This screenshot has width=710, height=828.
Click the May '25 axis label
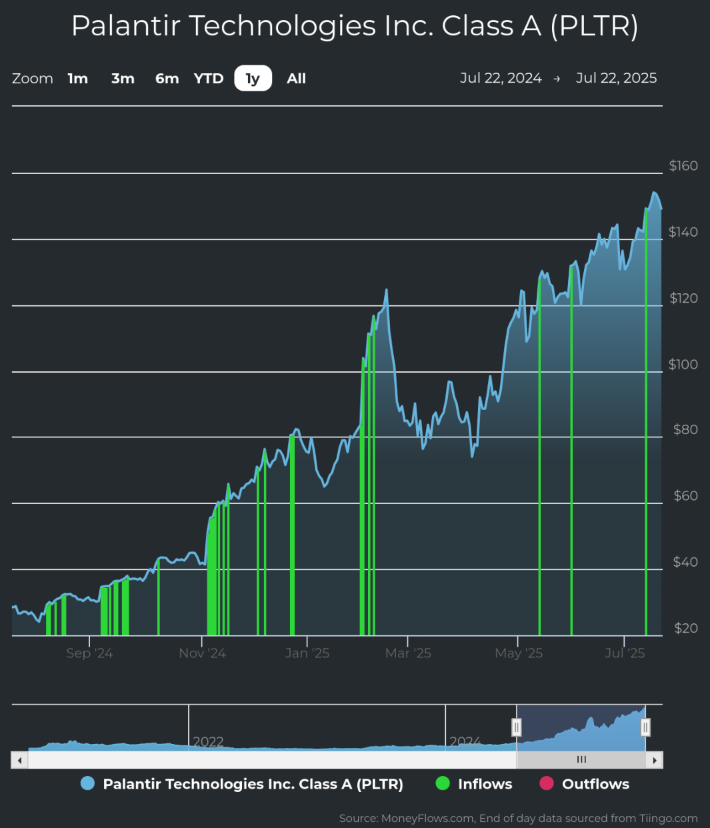(x=519, y=653)
